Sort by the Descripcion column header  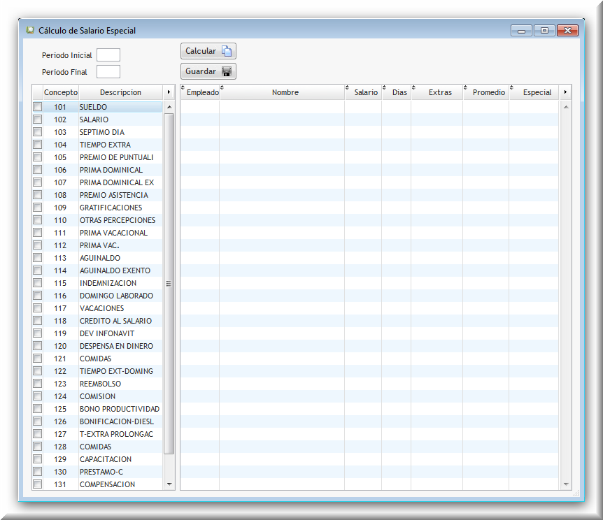121,92
